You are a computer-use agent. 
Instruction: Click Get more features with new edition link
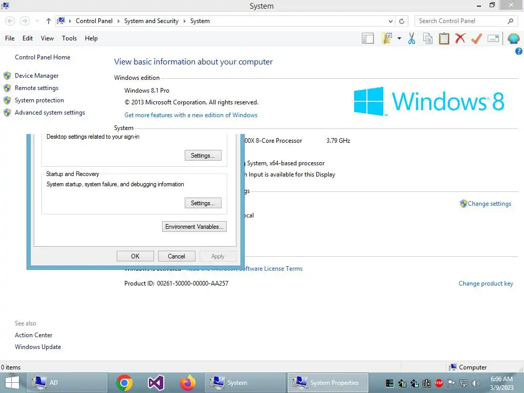(x=191, y=115)
